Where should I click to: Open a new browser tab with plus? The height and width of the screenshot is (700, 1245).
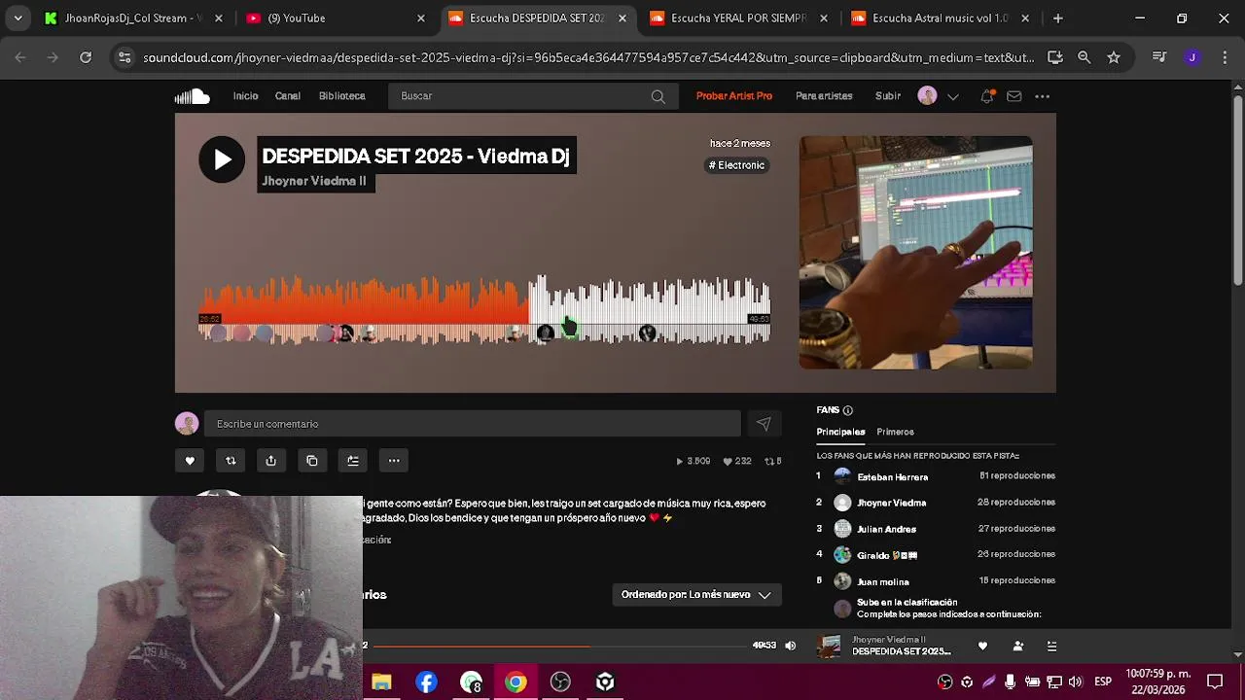point(1058,18)
